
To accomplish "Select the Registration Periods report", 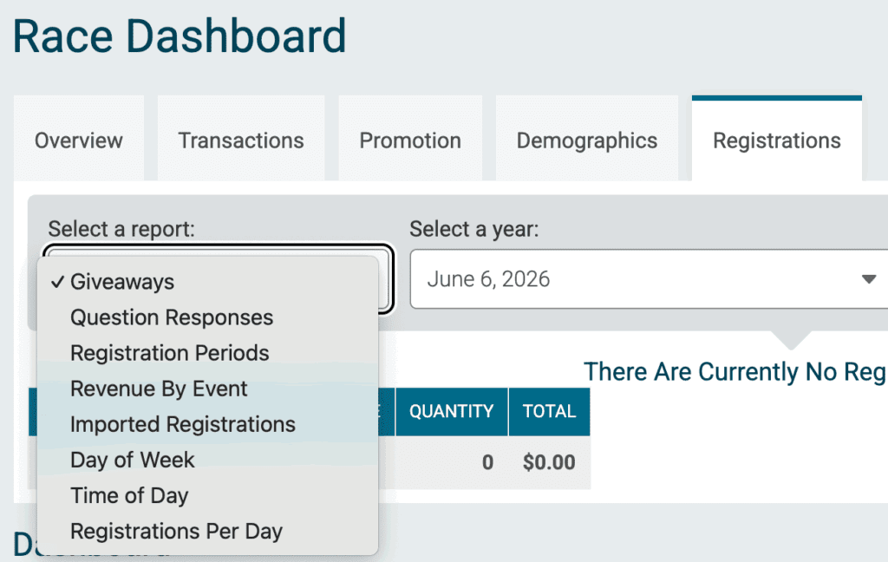I will 170,353.
